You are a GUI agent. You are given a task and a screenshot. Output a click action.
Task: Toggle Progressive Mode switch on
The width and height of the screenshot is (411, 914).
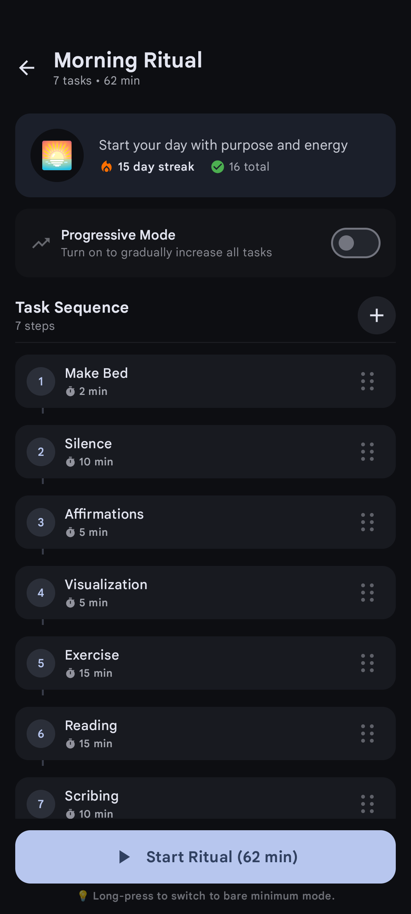[x=355, y=243]
